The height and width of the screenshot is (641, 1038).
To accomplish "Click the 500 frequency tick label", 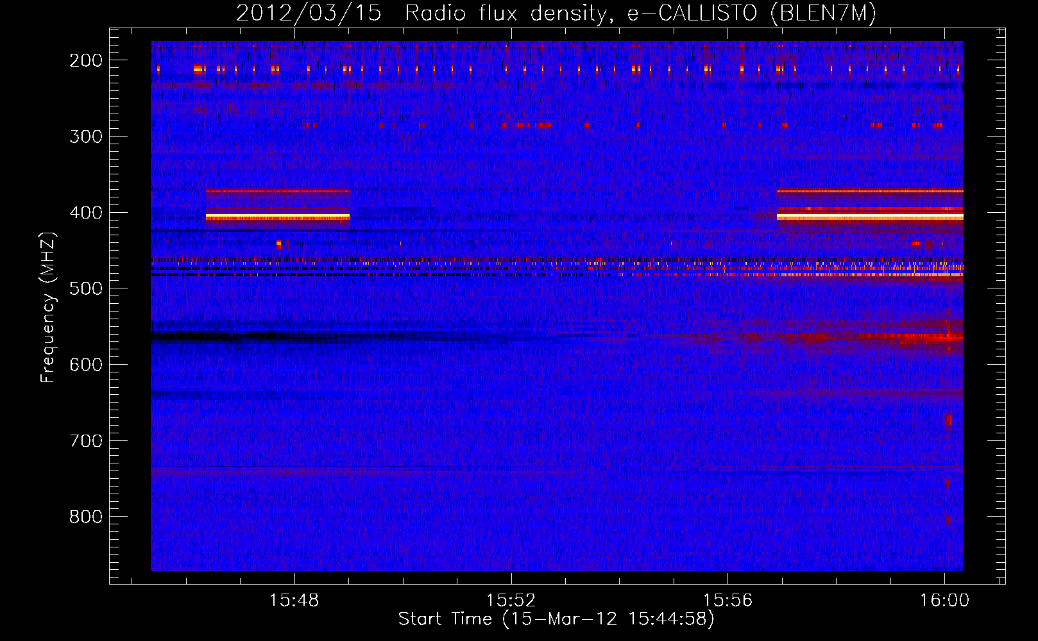I will pyautogui.click(x=86, y=288).
